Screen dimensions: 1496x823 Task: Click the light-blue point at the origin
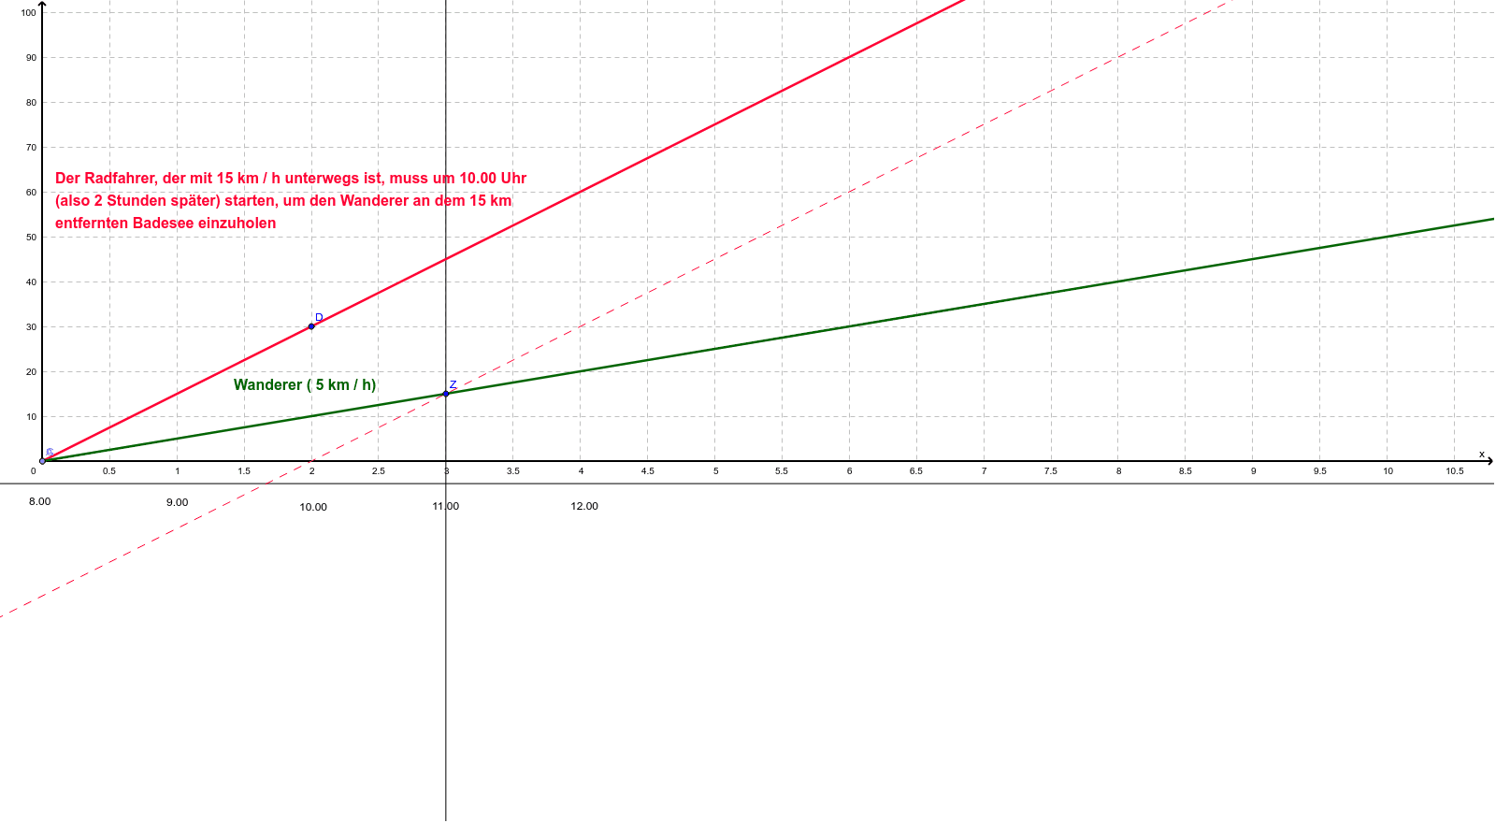click(43, 460)
